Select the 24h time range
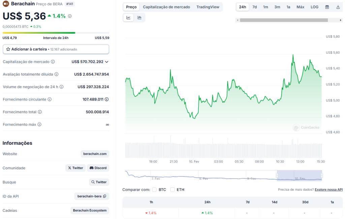Image resolution: width=345 pixels, height=219 pixels. coord(243,7)
